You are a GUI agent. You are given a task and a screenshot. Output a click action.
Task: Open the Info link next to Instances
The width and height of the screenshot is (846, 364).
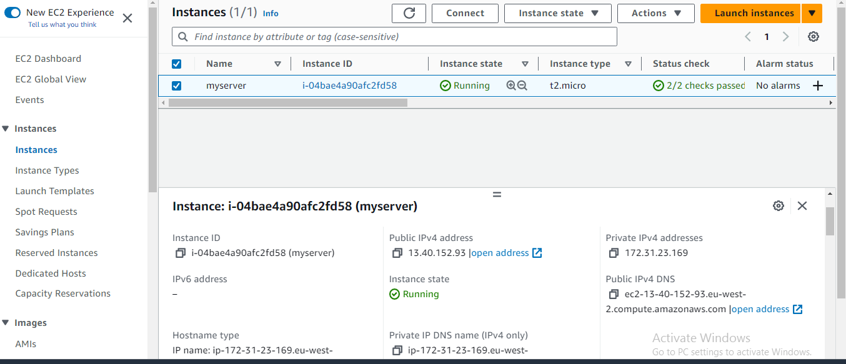pyautogui.click(x=271, y=13)
